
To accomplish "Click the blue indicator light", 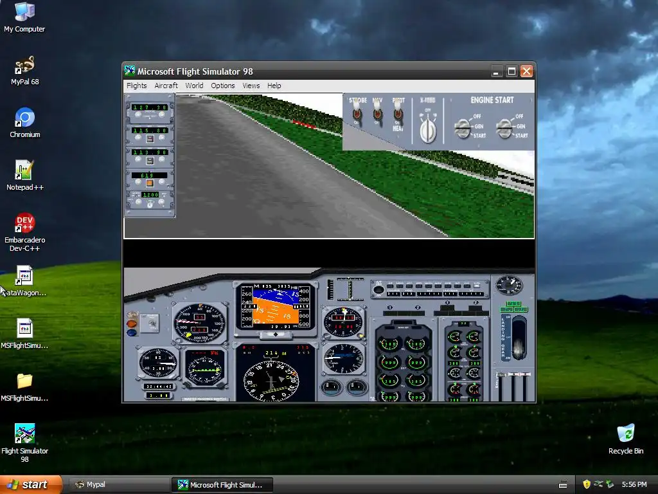I will [132, 333].
